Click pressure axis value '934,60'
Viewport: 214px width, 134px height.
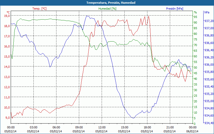pyautogui.click(x=209, y=116)
